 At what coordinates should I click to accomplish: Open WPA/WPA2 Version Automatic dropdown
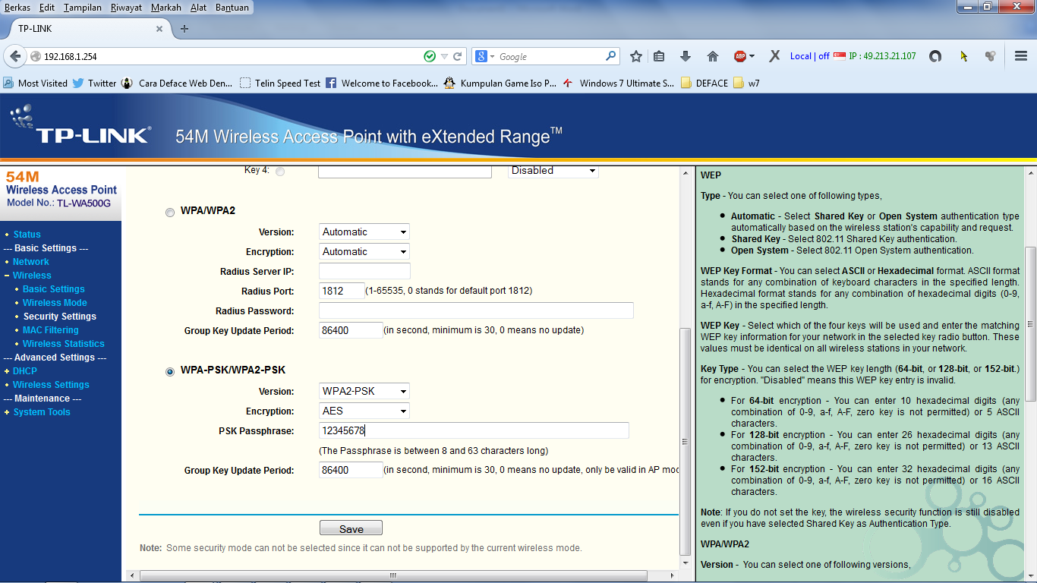click(x=364, y=232)
